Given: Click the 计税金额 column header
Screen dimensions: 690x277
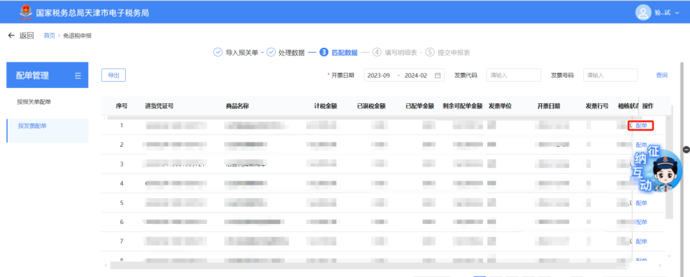Looking at the screenshot, I should click(326, 106).
